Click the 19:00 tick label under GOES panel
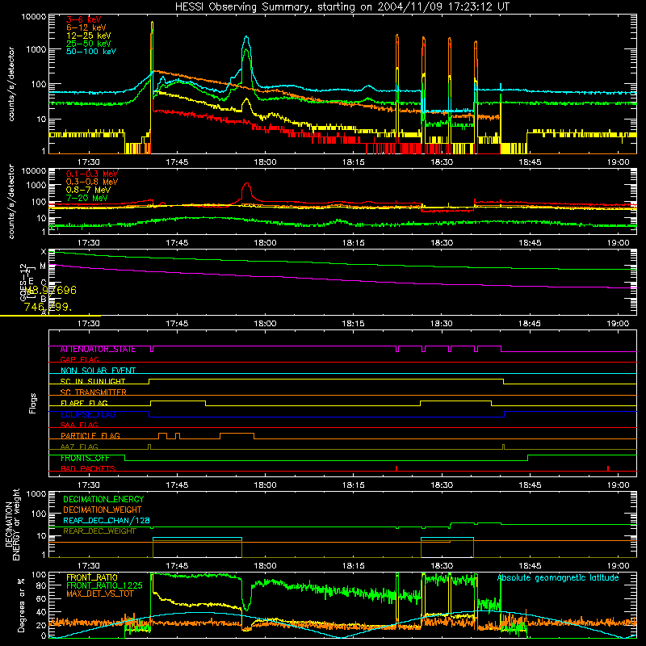 tap(618, 324)
